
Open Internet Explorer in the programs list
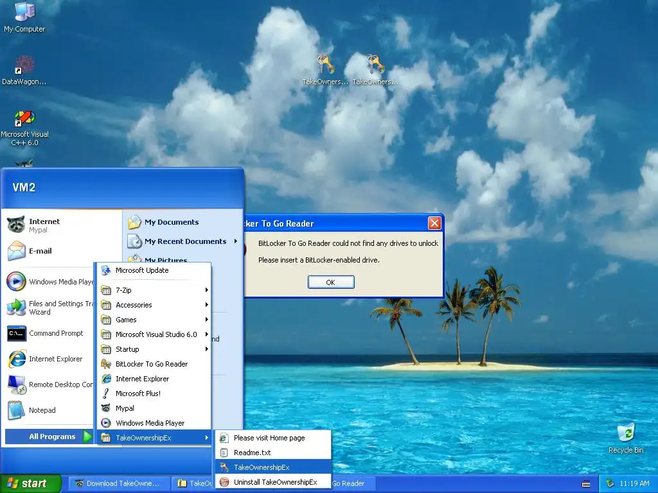pos(154,379)
